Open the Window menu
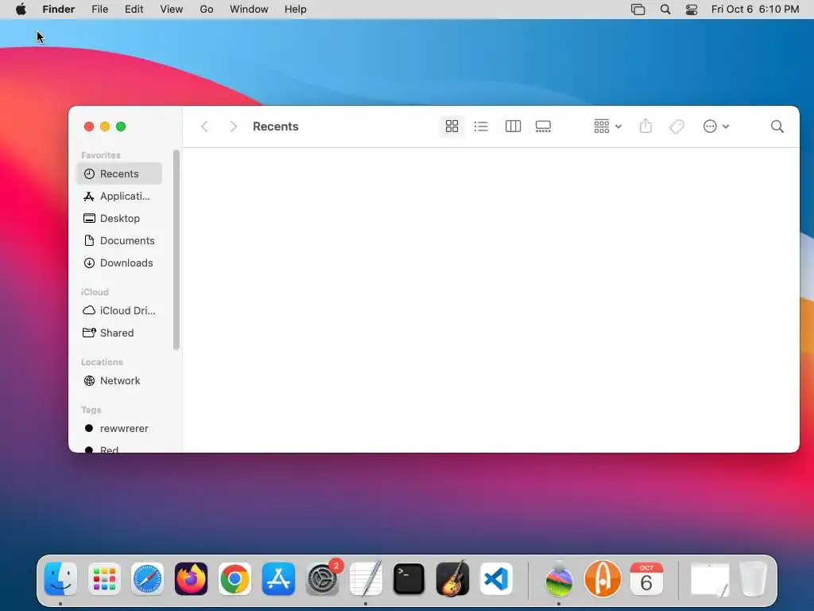 [249, 10]
